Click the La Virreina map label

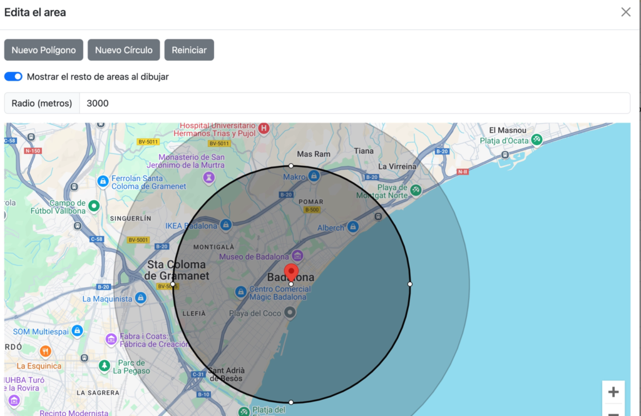click(x=397, y=166)
